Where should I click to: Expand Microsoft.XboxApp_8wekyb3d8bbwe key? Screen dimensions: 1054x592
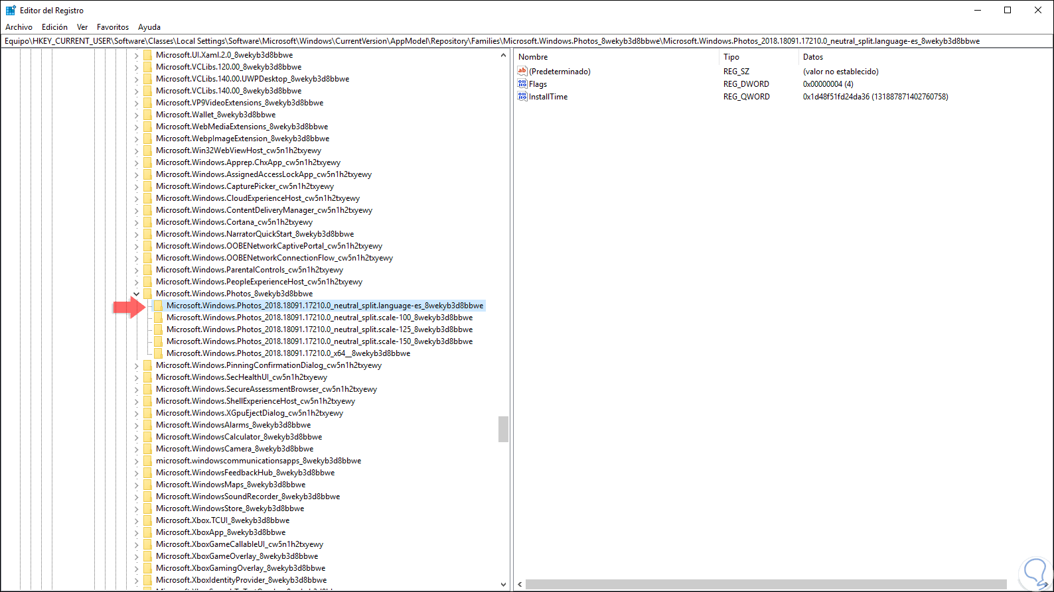pos(137,532)
